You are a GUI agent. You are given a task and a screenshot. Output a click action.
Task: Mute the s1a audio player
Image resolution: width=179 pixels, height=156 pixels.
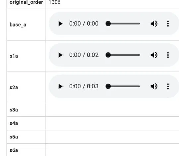pyautogui.click(x=154, y=55)
